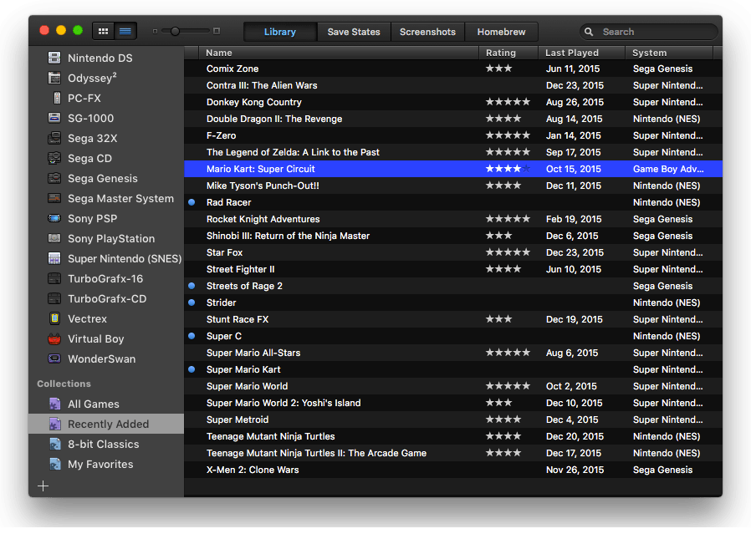Switch to the Homebrew tab
Image resolution: width=751 pixels, height=539 pixels.
pos(501,32)
